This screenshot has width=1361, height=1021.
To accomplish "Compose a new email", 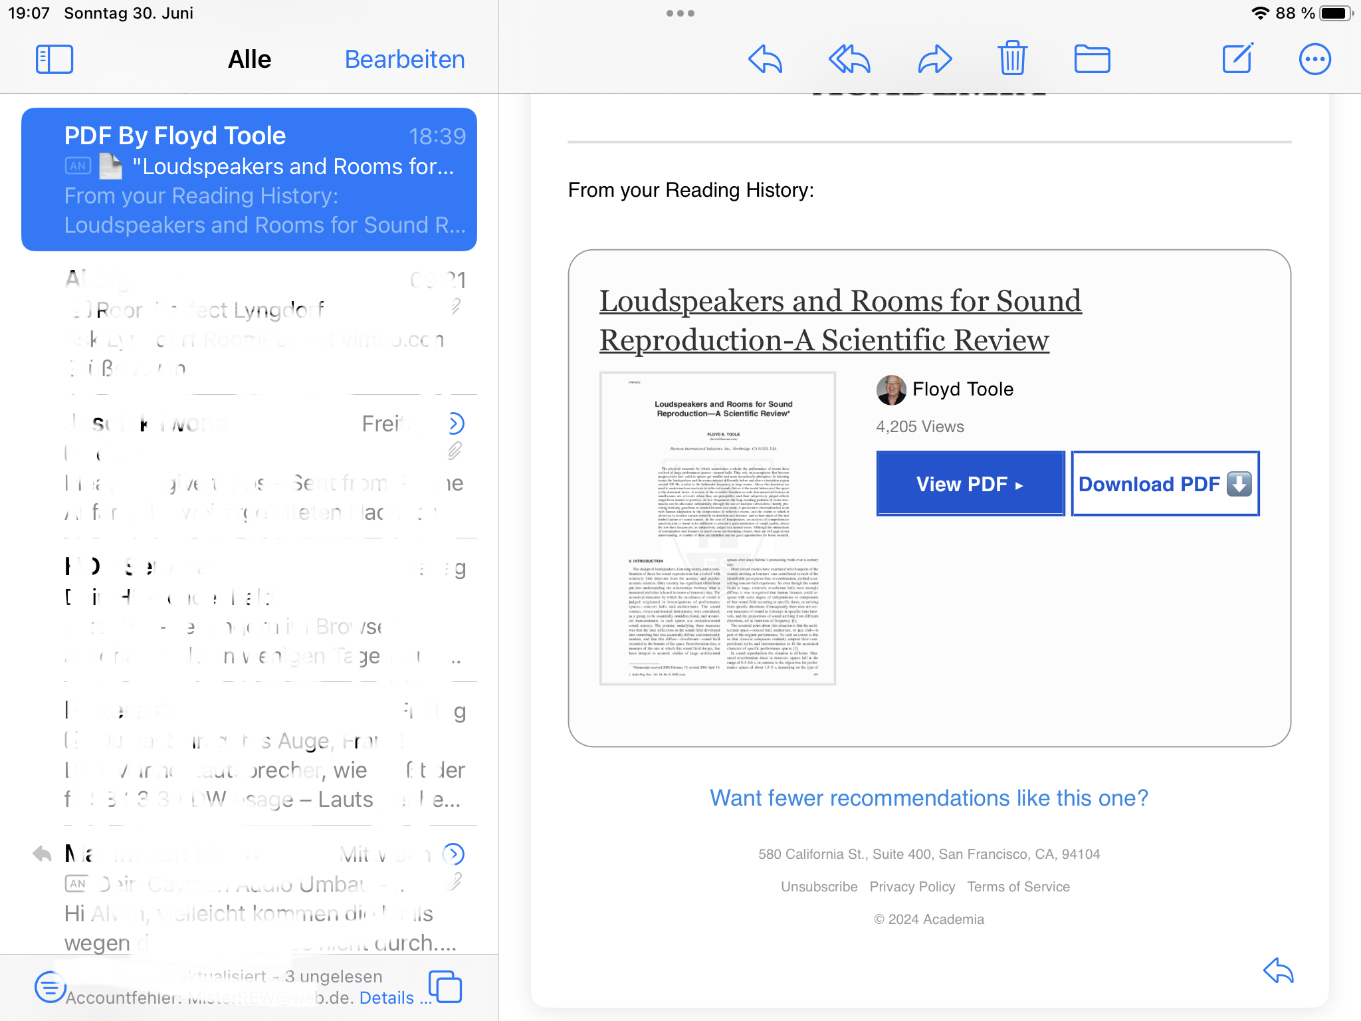I will point(1238,58).
